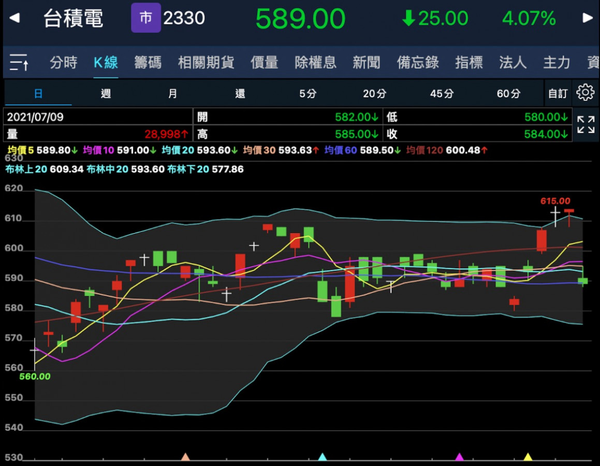Click the cyan triangle marker on the time axis
The image size is (600, 466).
[x=322, y=457]
